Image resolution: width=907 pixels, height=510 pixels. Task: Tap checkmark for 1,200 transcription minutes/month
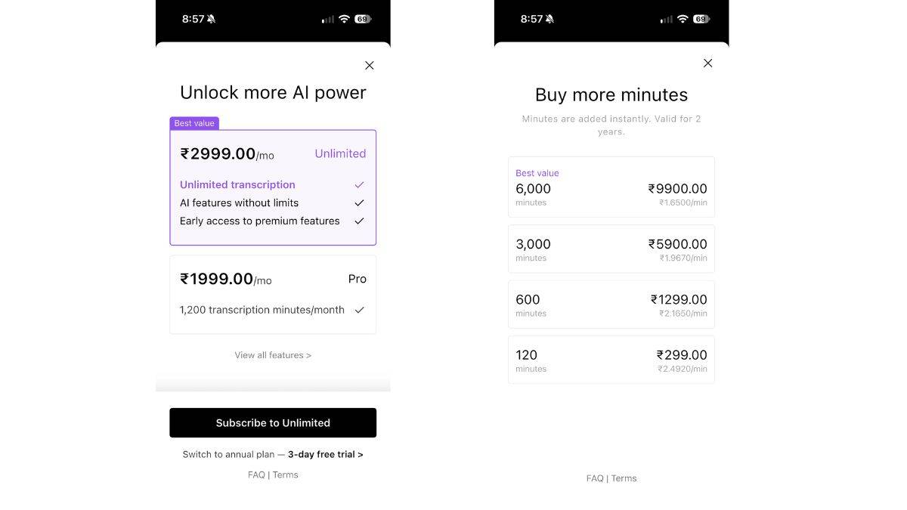pos(359,310)
